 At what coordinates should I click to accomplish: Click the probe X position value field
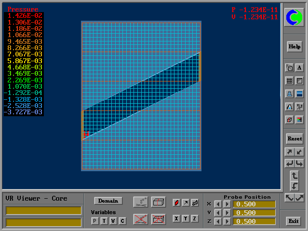[x=254, y=204]
